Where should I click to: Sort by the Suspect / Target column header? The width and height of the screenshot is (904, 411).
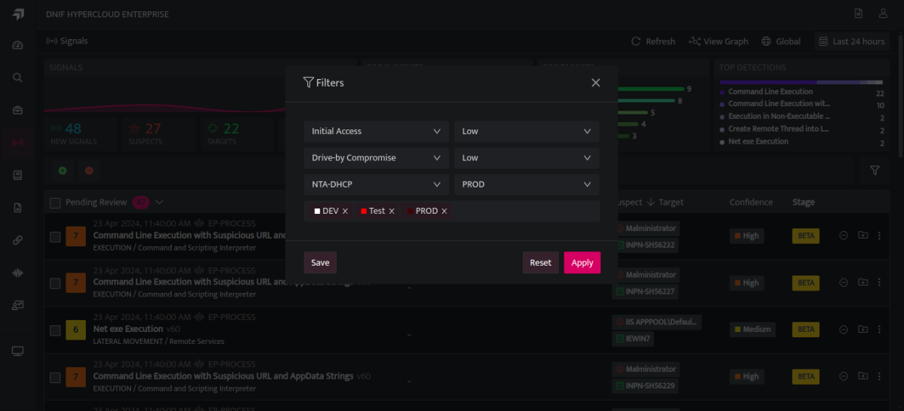pos(649,202)
